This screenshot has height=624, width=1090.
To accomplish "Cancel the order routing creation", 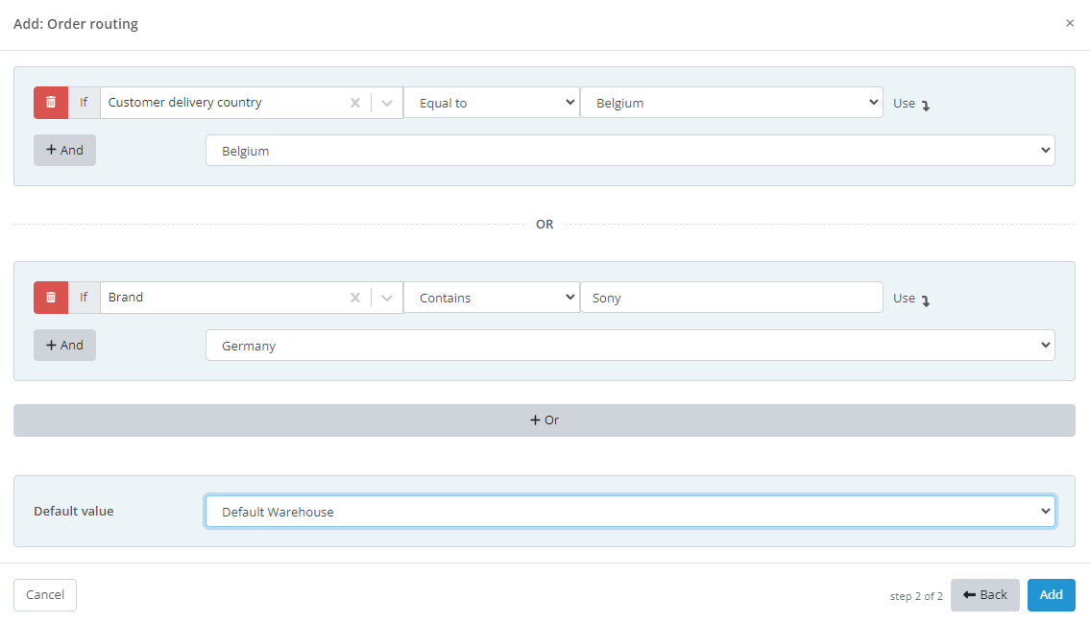I will pos(45,595).
